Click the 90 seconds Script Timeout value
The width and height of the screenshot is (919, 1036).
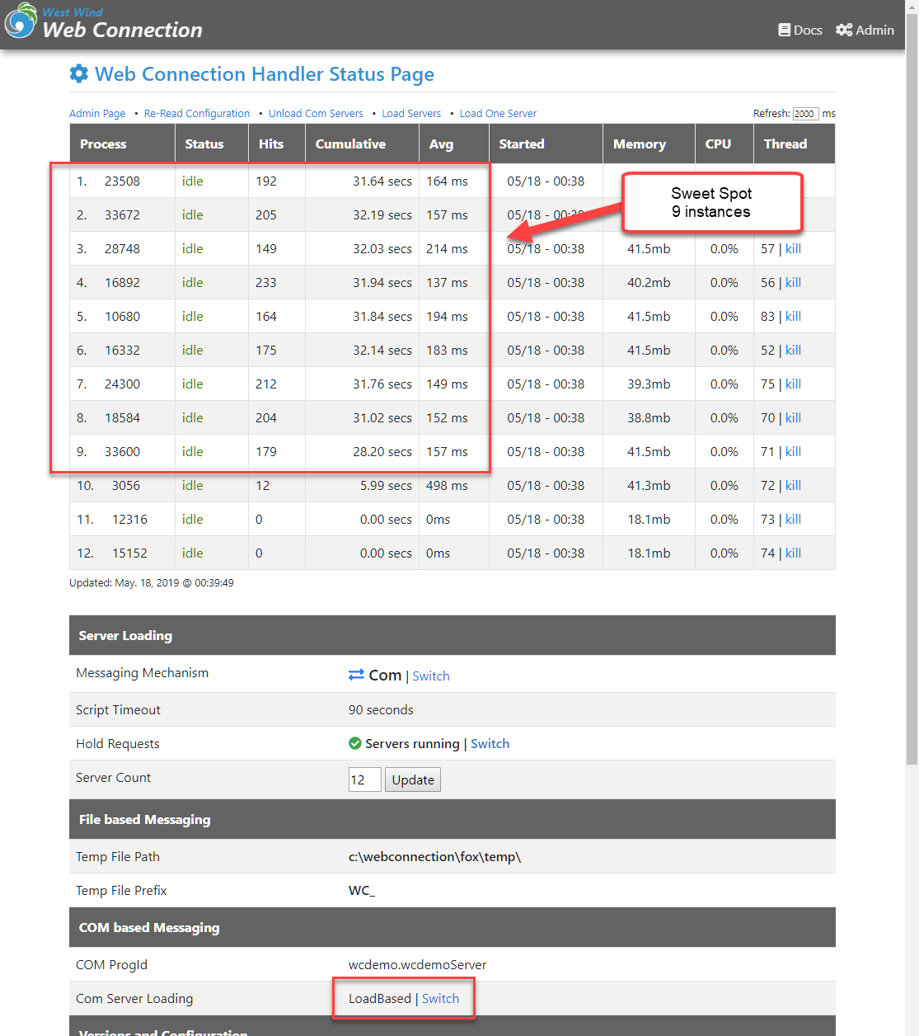pyautogui.click(x=381, y=709)
